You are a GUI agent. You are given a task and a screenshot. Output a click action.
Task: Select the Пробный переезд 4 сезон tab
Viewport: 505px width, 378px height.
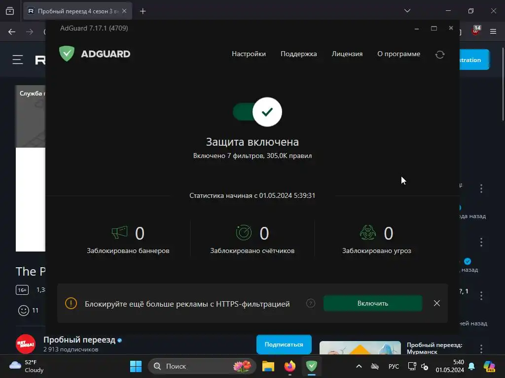(77, 11)
